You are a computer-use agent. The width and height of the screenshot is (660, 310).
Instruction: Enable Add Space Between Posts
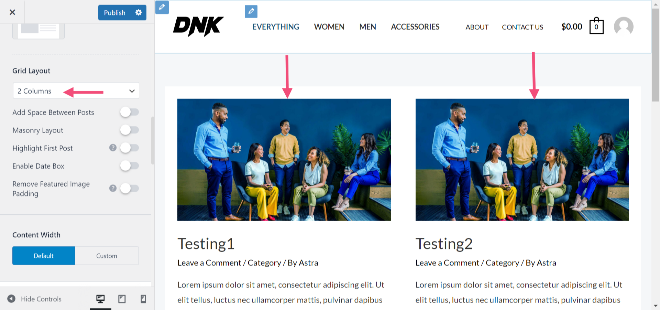coord(130,112)
